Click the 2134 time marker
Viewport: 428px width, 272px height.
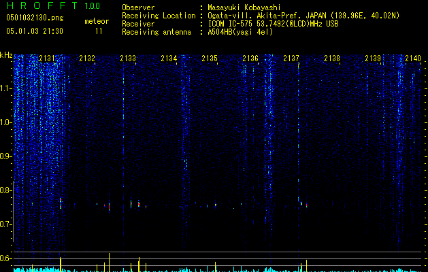pyautogui.click(x=169, y=58)
